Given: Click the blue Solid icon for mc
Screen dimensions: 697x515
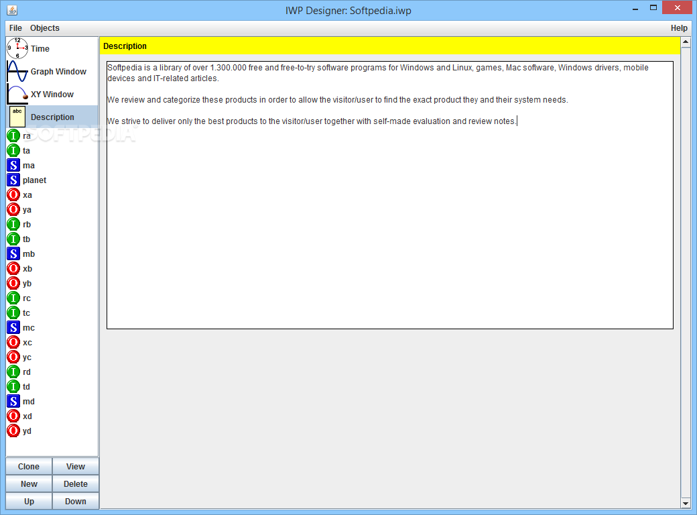Looking at the screenshot, I should point(13,327).
